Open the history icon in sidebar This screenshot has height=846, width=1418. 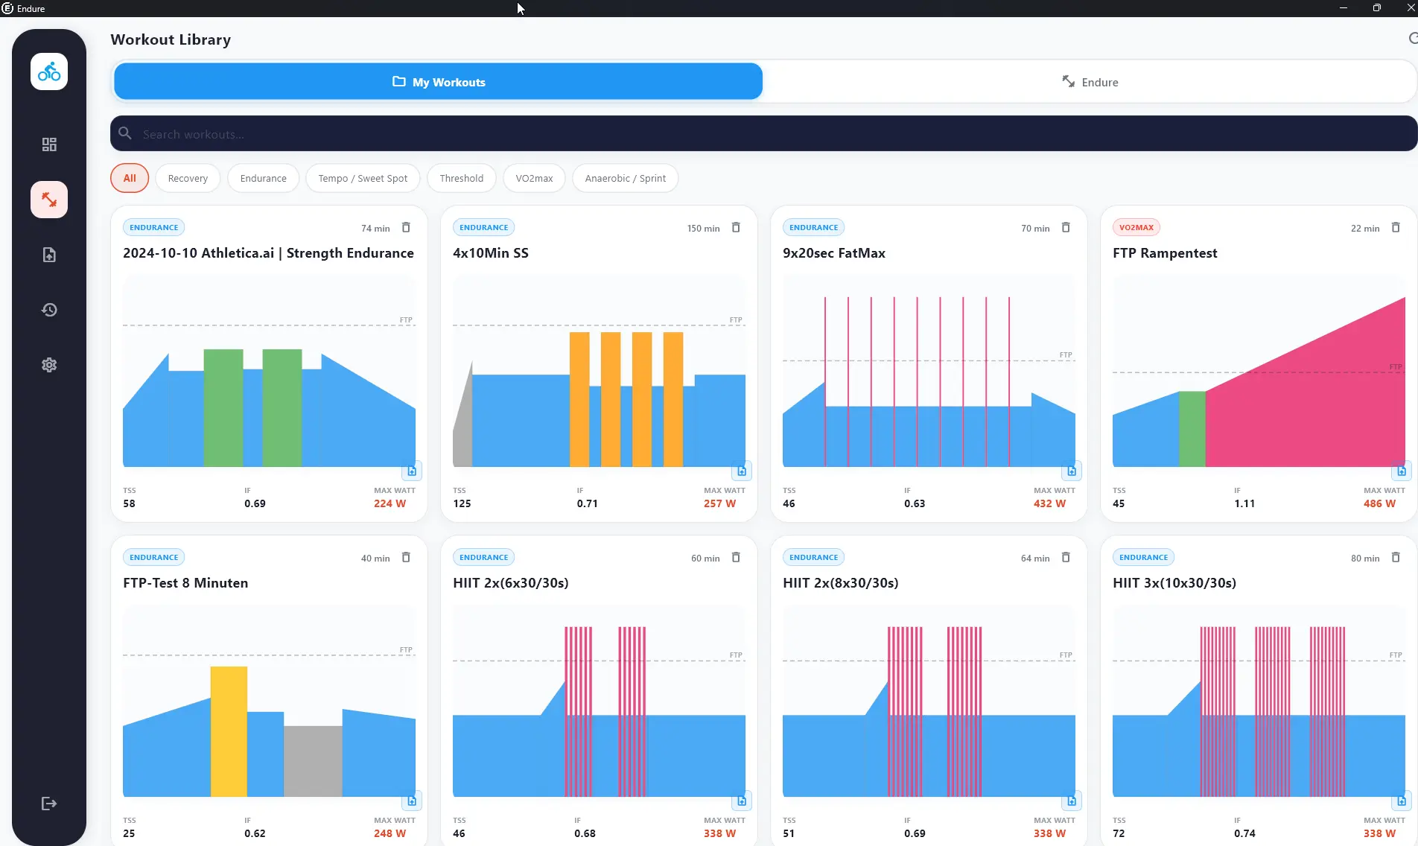49,310
